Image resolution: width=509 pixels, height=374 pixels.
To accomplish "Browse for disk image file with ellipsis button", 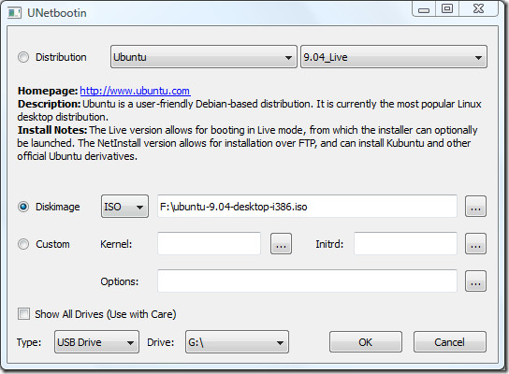I will pyautogui.click(x=475, y=207).
